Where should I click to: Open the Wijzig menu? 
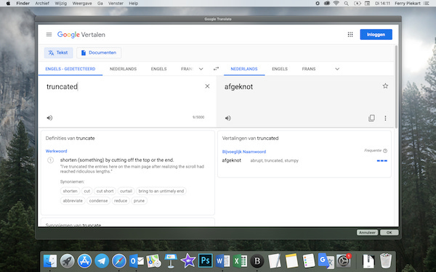click(x=60, y=4)
